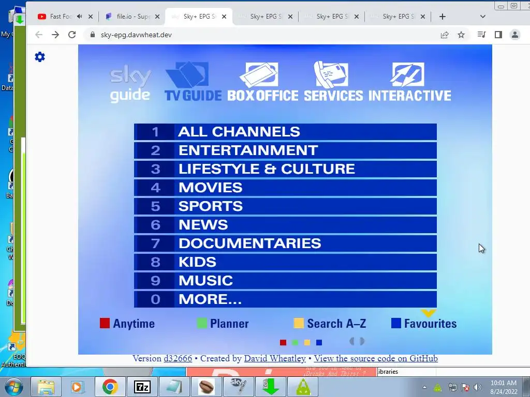Reload the page in Chrome
This screenshot has height=397, width=530.
(x=72, y=35)
